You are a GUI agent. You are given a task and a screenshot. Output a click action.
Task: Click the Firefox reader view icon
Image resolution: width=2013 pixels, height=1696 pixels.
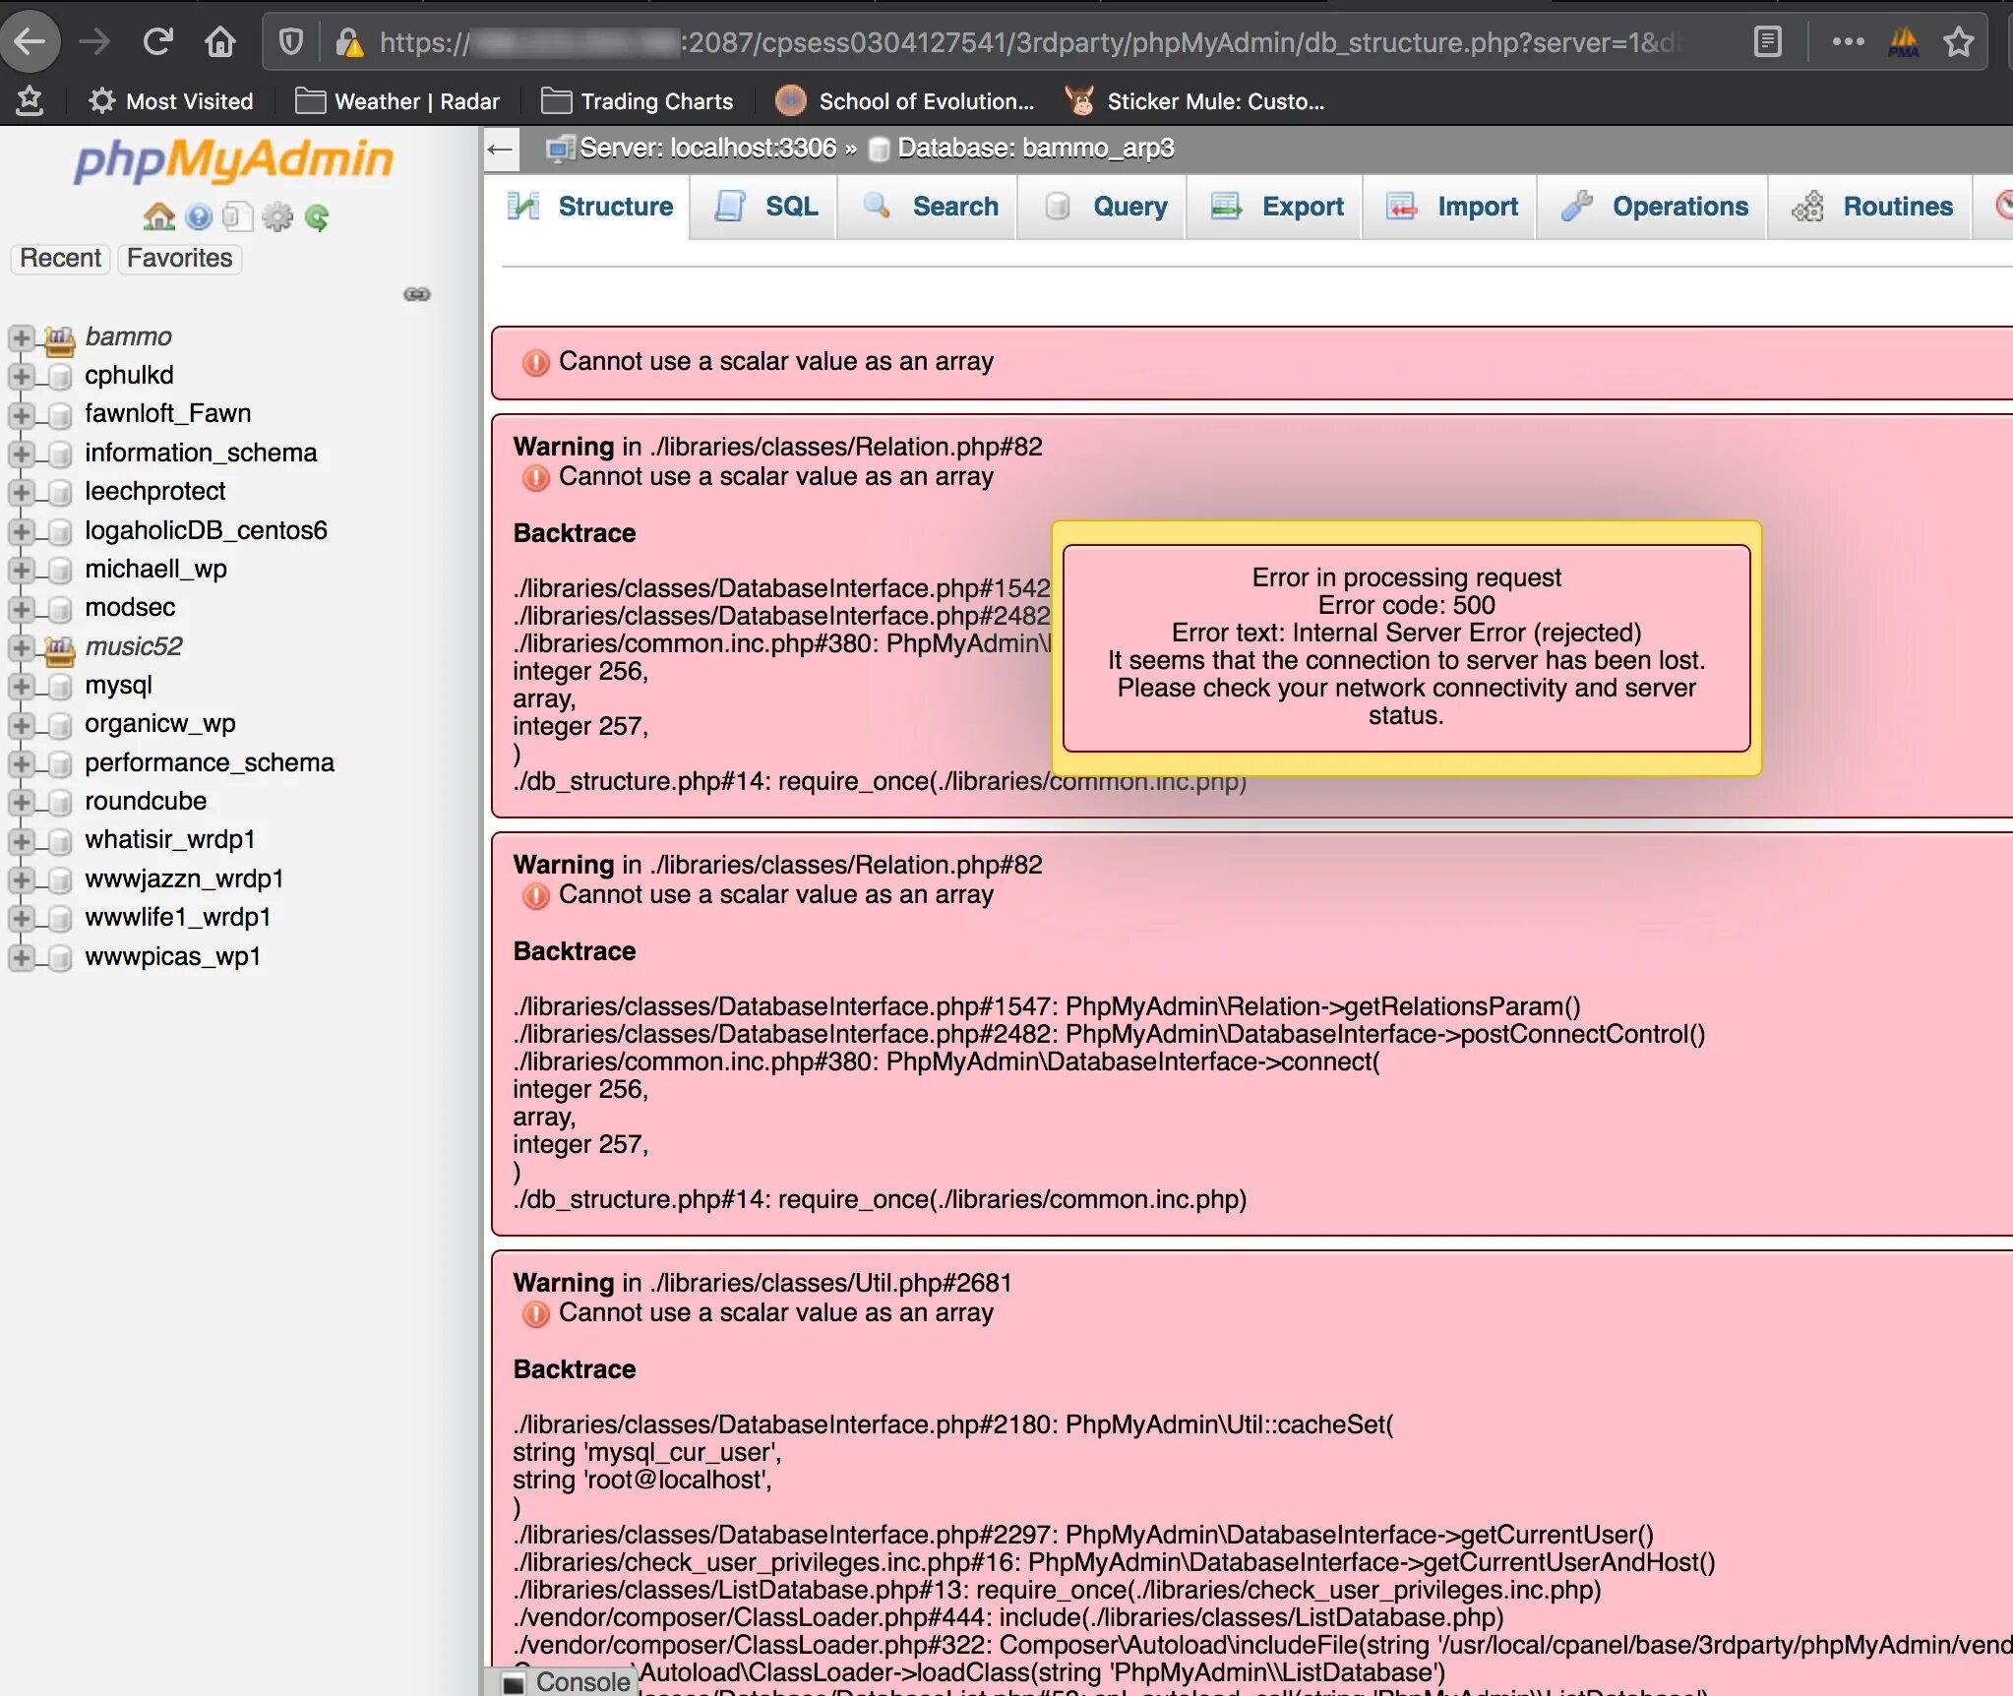[1767, 42]
